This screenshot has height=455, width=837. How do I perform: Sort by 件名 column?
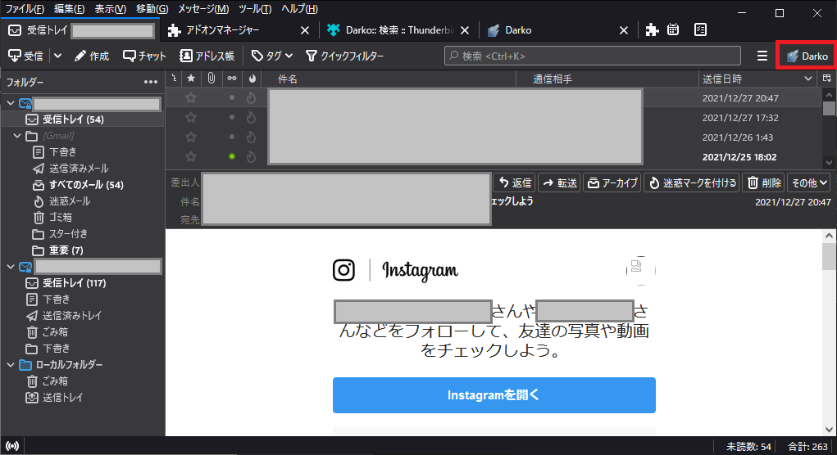tap(389, 79)
